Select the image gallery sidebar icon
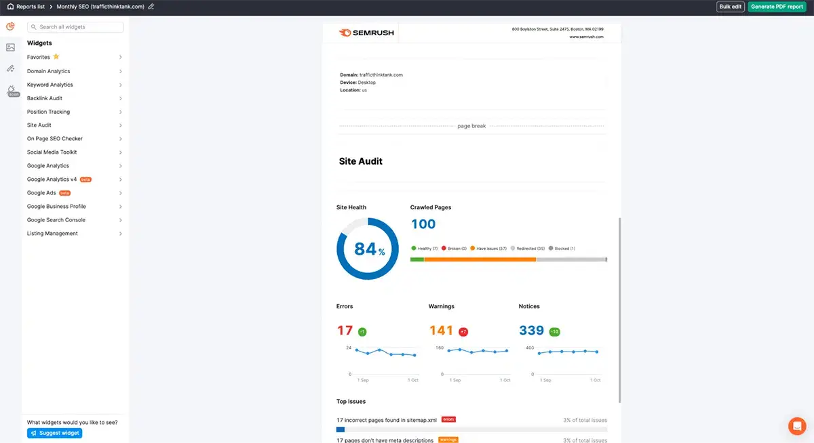 [10, 46]
